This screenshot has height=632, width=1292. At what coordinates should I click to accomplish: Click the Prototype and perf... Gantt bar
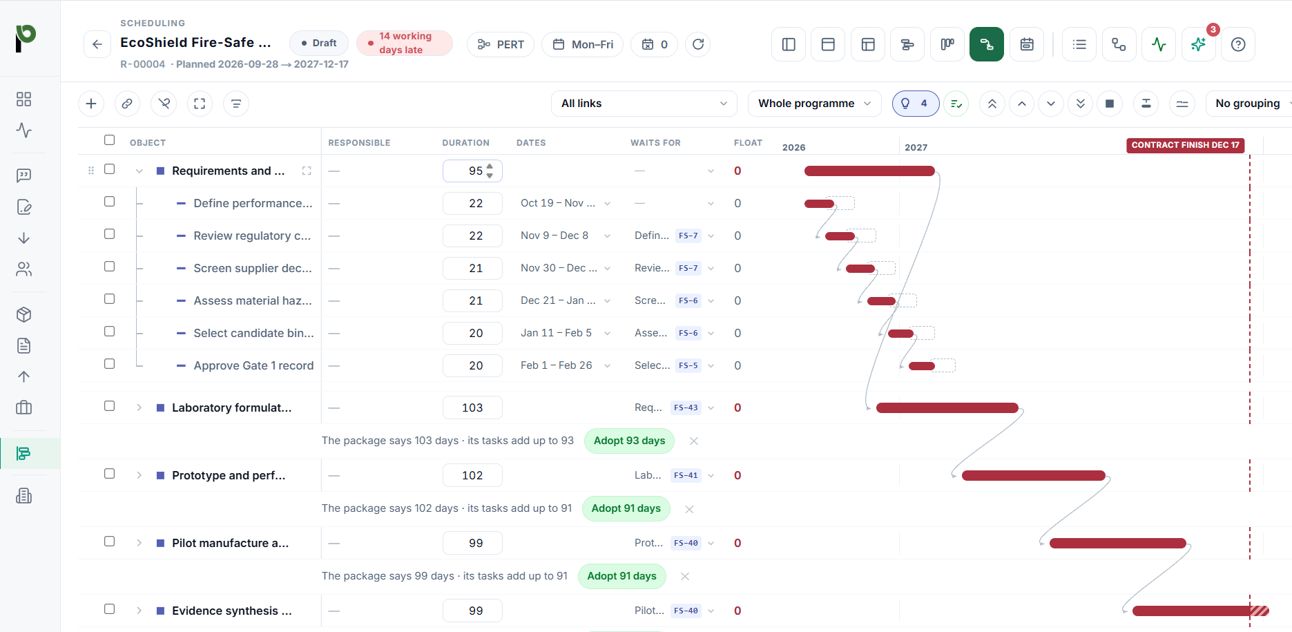pos(1034,476)
